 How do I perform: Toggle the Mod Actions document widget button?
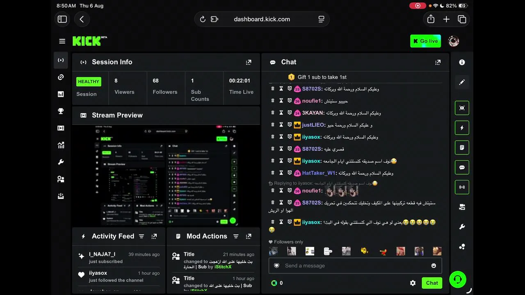pos(462,147)
